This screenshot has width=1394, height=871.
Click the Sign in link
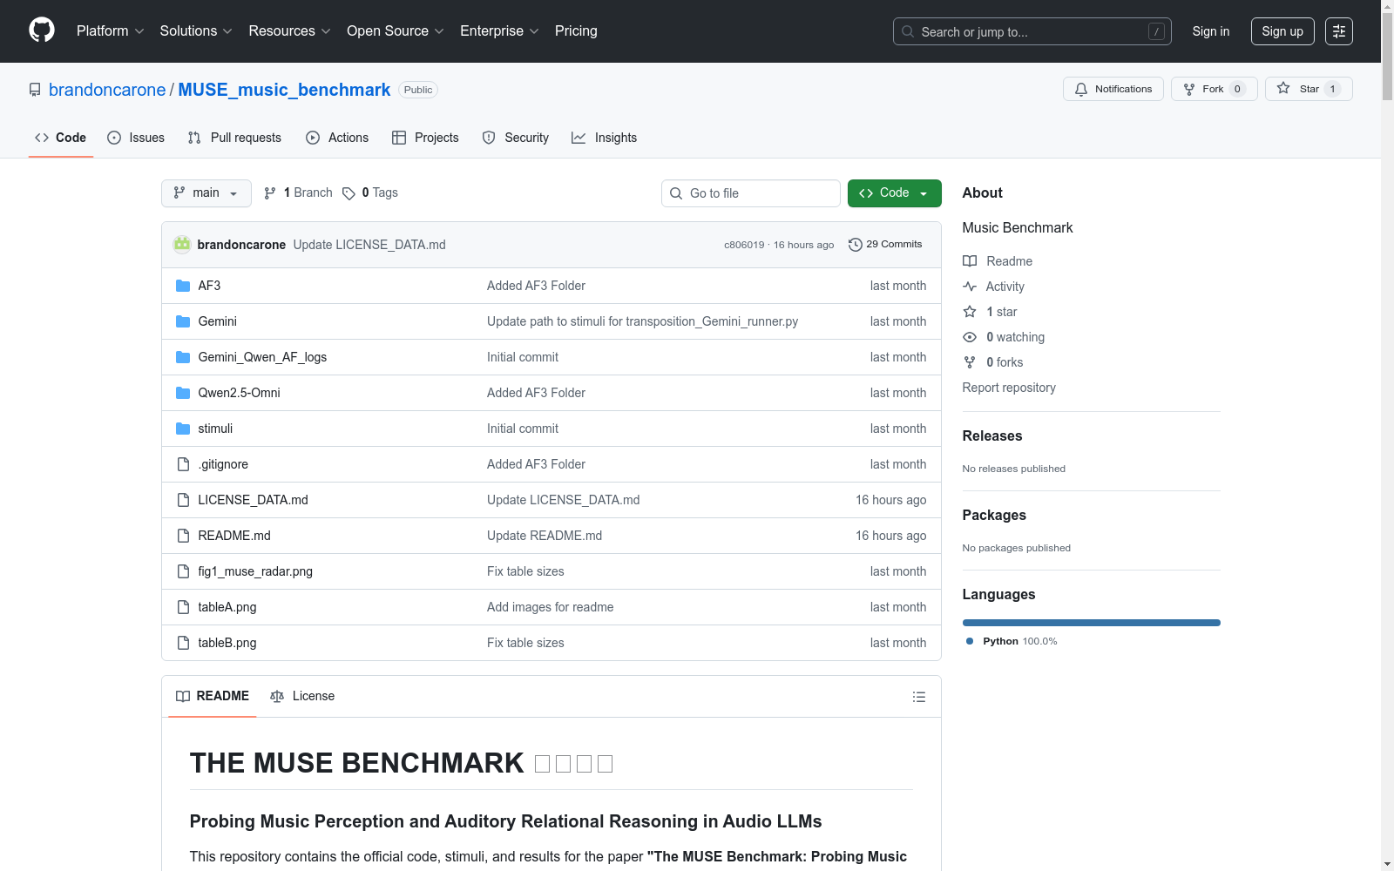1211,31
